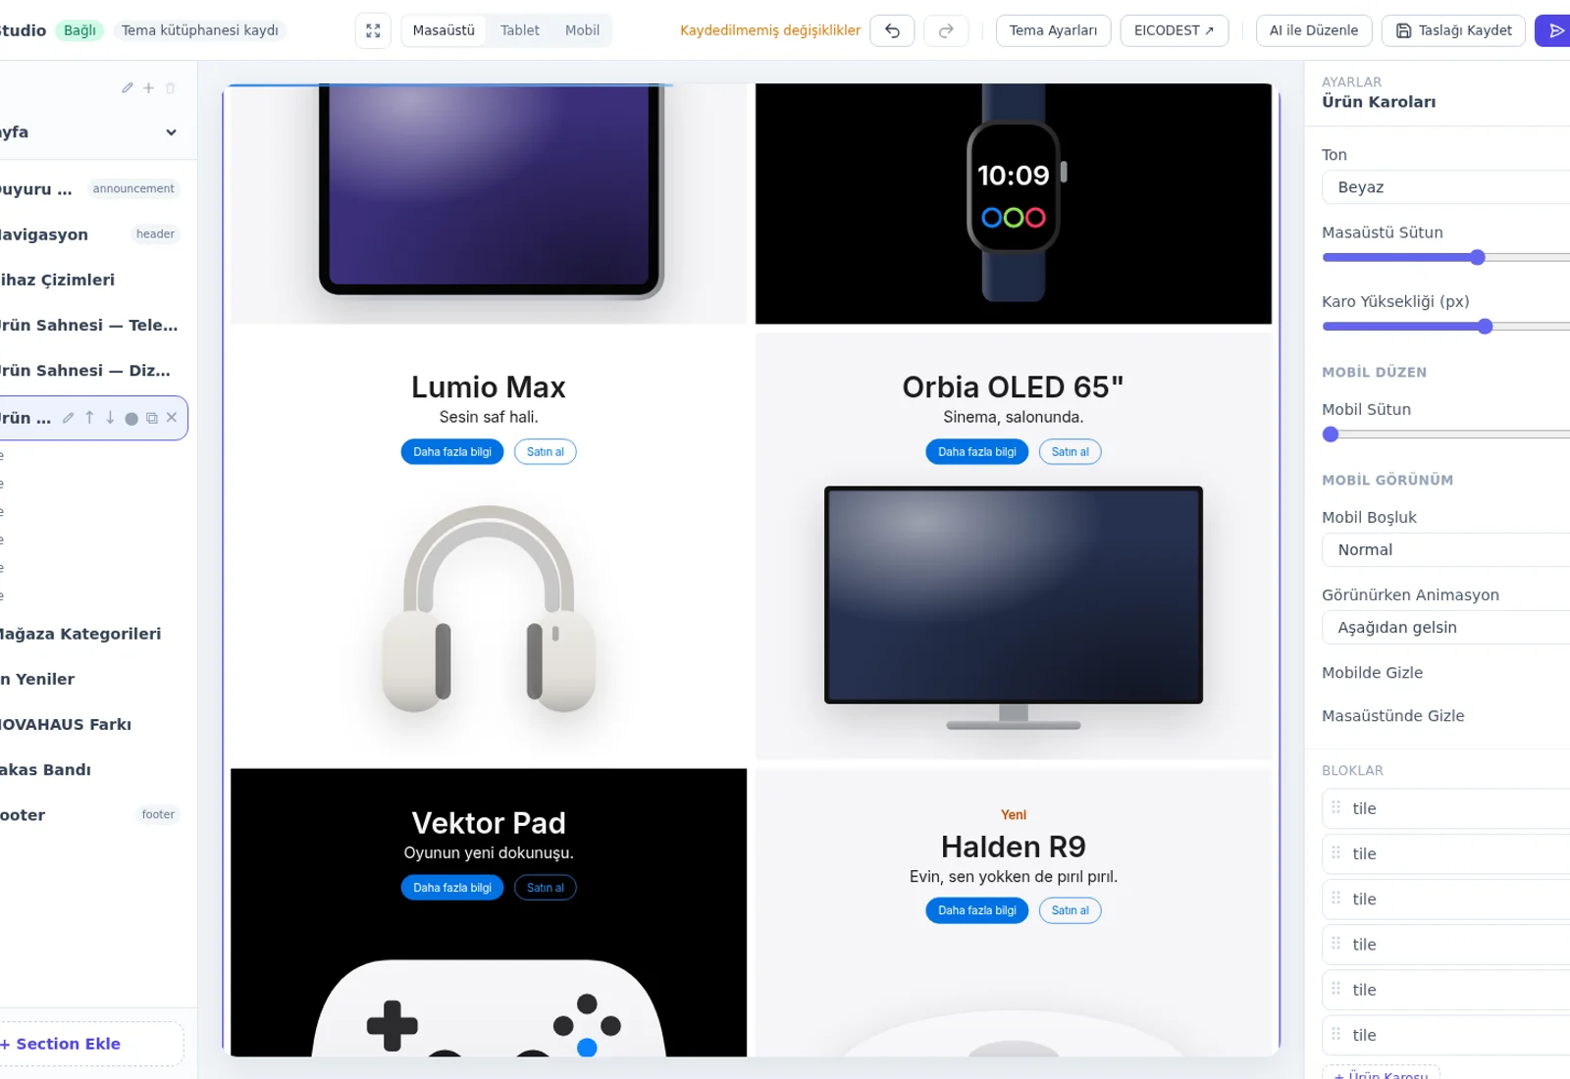Click Section Ekle
1570x1079 pixels.
(x=90, y=1044)
